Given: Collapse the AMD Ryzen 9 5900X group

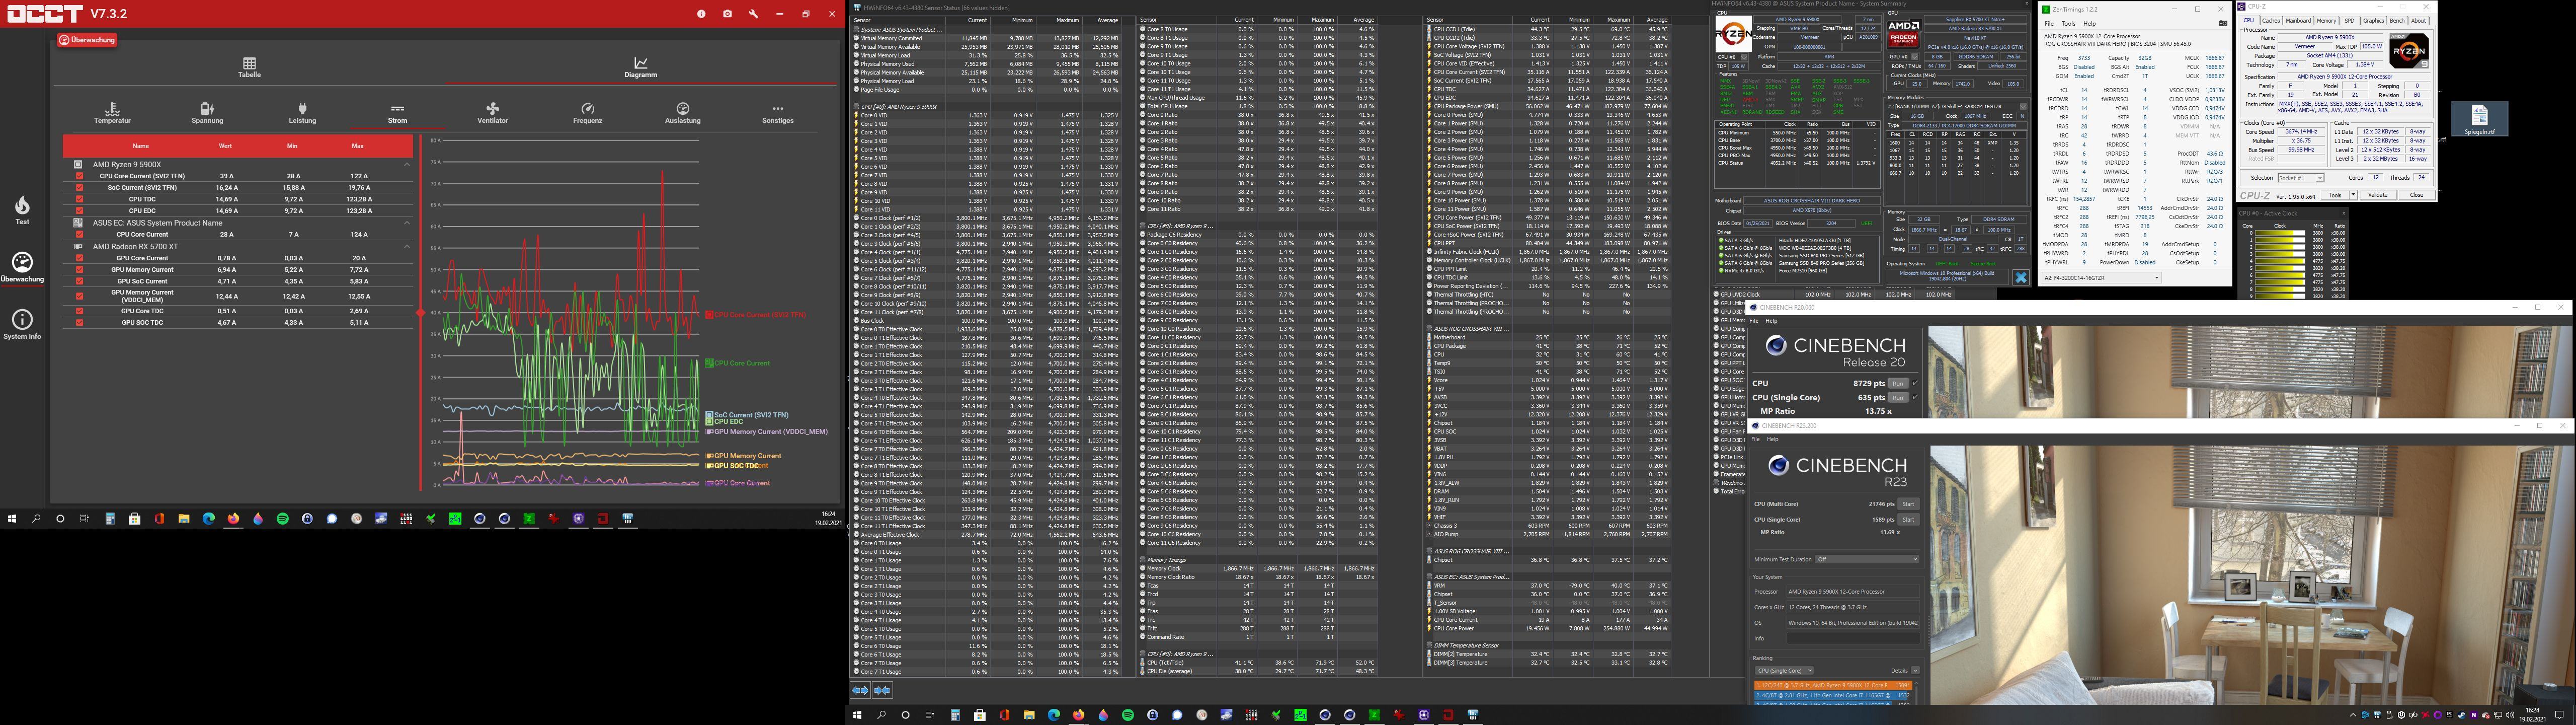Looking at the screenshot, I should tap(407, 164).
